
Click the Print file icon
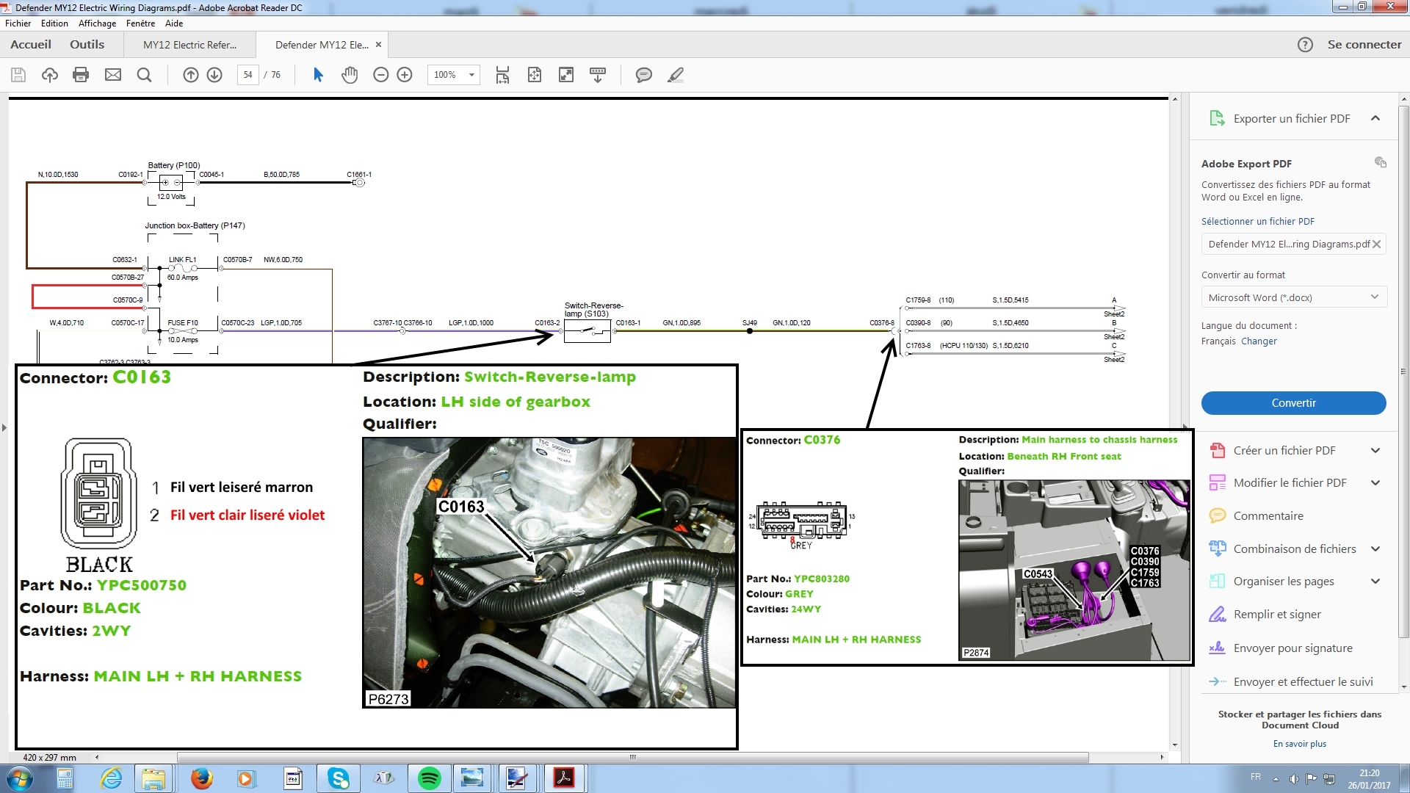click(x=81, y=75)
